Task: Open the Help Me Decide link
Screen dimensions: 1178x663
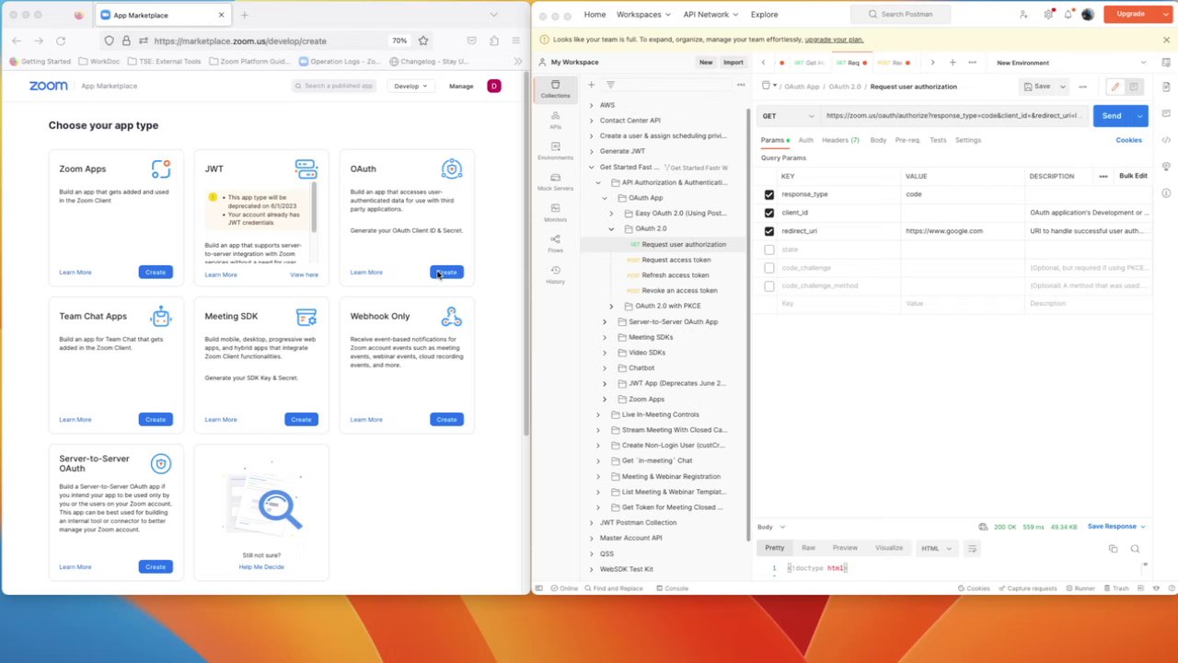Action: tap(261, 567)
